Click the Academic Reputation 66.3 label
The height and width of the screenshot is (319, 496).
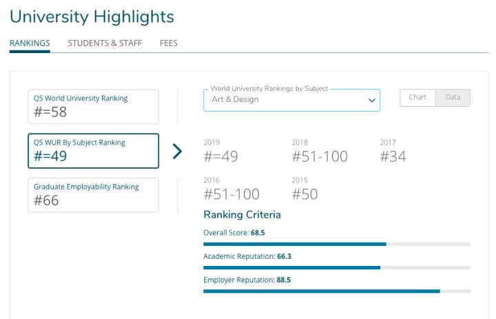coord(247,256)
